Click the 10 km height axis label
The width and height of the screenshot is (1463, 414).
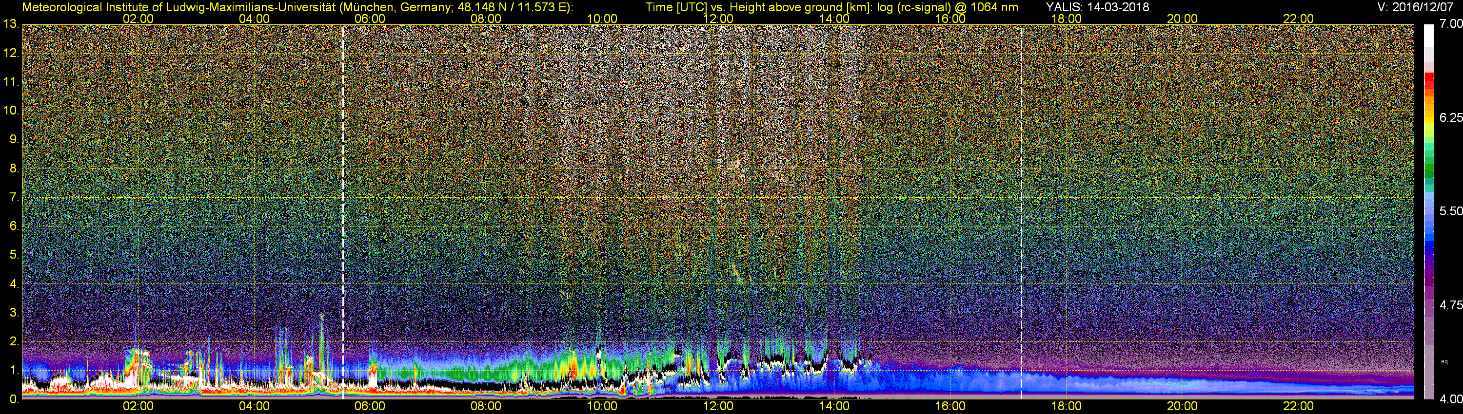[x=11, y=111]
